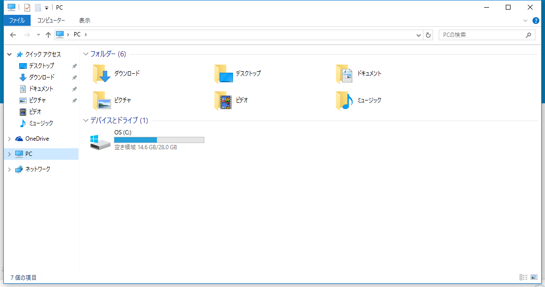This screenshot has height=287, width=545.
Task: Select the OS (C:) drive icon
Action: pos(100,141)
